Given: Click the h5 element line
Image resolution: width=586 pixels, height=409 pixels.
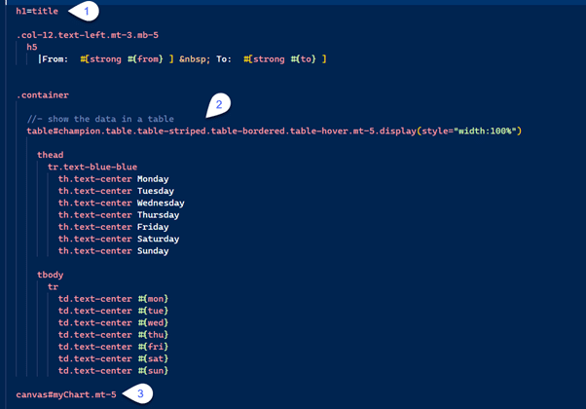Looking at the screenshot, I should (x=32, y=47).
